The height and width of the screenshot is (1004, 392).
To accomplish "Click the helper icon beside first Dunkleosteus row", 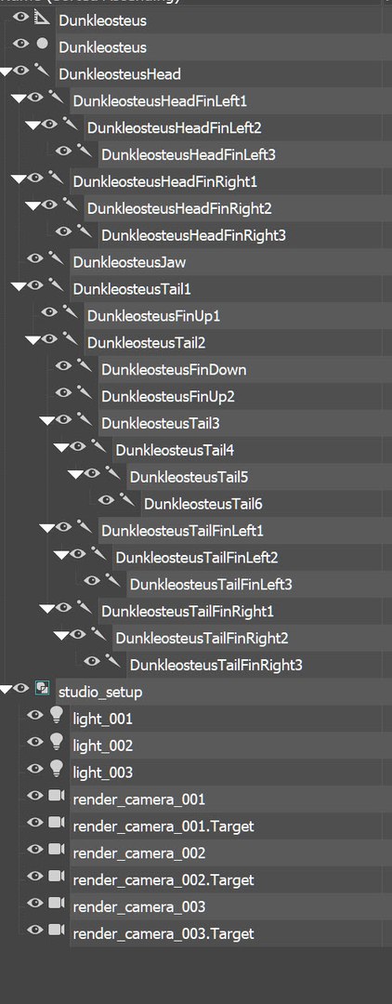I will click(42, 19).
